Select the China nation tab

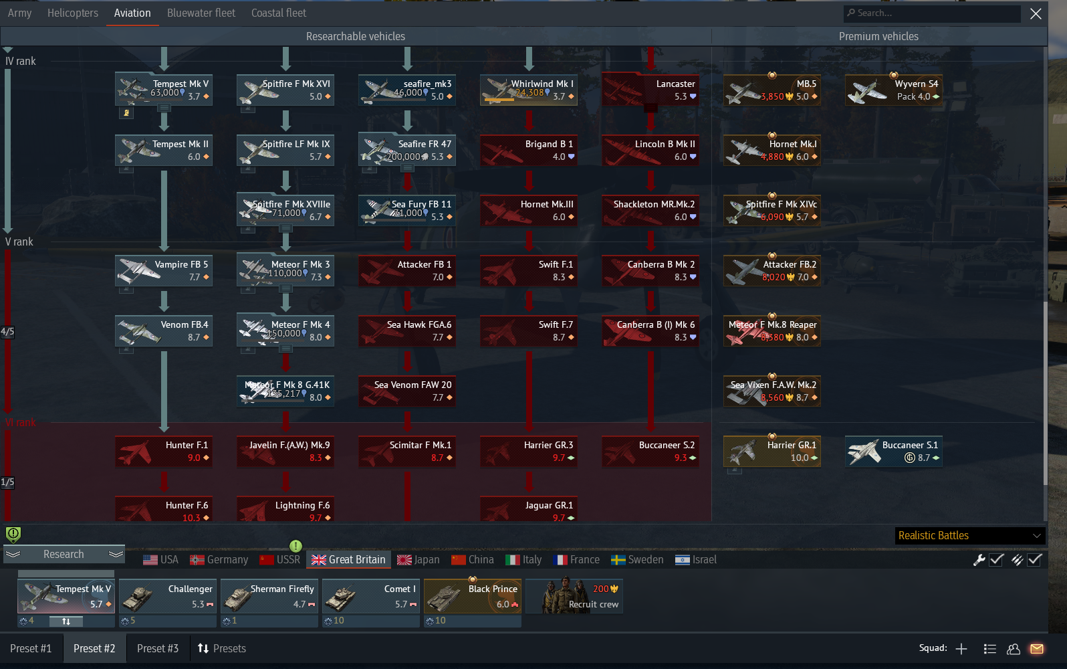coord(473,560)
